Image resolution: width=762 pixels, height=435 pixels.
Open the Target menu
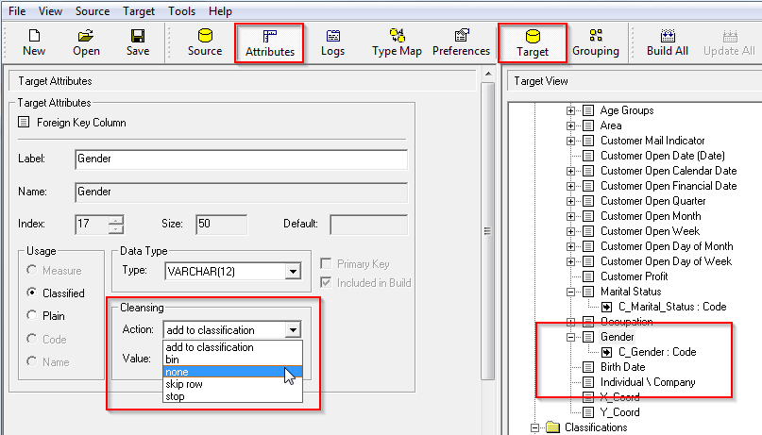pyautogui.click(x=139, y=11)
